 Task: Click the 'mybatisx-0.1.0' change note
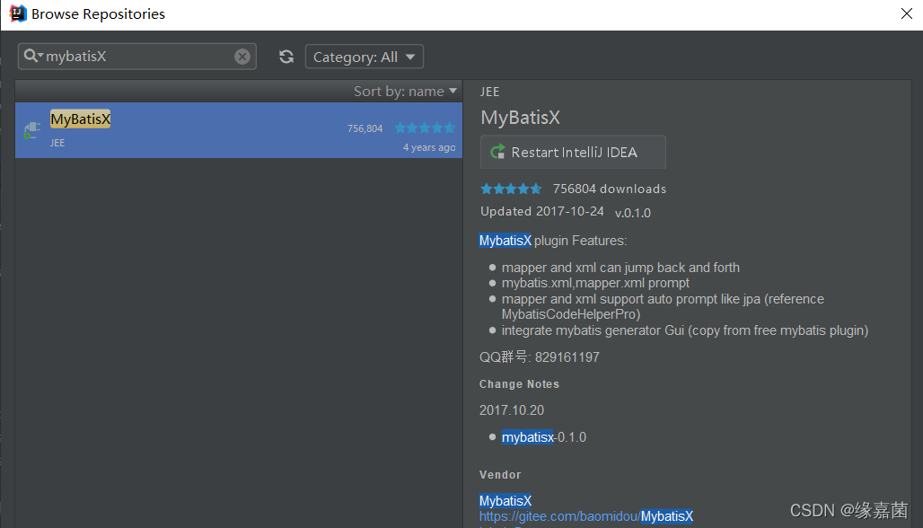[x=544, y=437]
